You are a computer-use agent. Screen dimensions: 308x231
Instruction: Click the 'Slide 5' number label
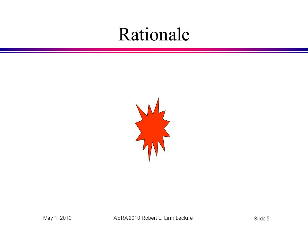[x=261, y=218]
